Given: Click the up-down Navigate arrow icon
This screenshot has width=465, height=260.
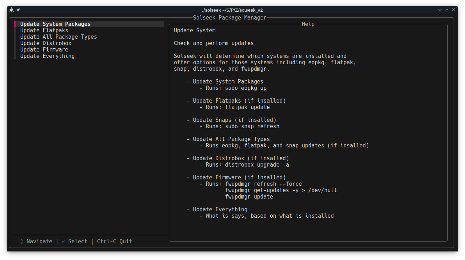Looking at the screenshot, I should click(x=22, y=242).
